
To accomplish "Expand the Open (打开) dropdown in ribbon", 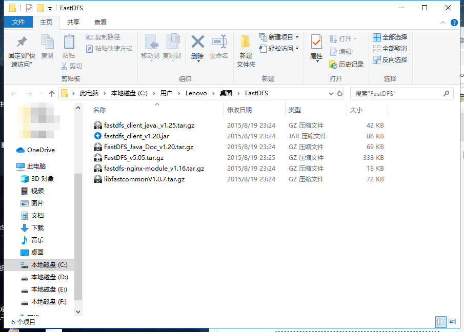I will 355,39.
